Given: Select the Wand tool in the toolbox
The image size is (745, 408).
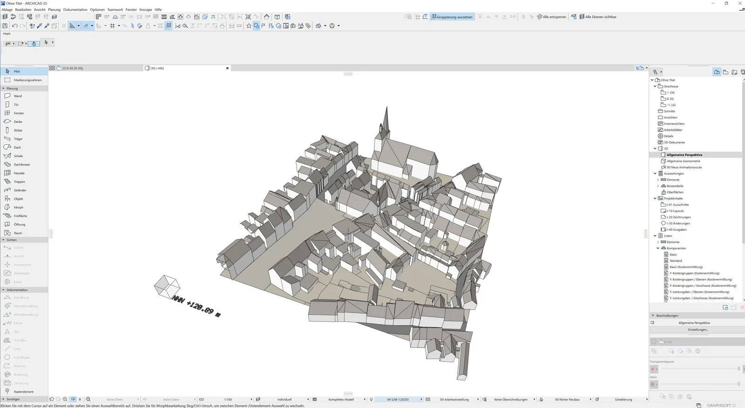Looking at the screenshot, I should point(24,96).
